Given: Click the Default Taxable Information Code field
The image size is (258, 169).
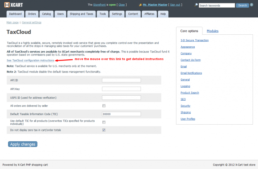Looking at the screenshot, I should pyautogui.click(x=121, y=114).
